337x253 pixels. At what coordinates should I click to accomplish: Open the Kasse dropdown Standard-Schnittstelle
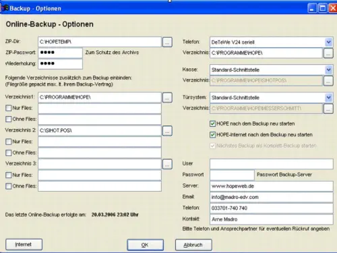(328, 69)
